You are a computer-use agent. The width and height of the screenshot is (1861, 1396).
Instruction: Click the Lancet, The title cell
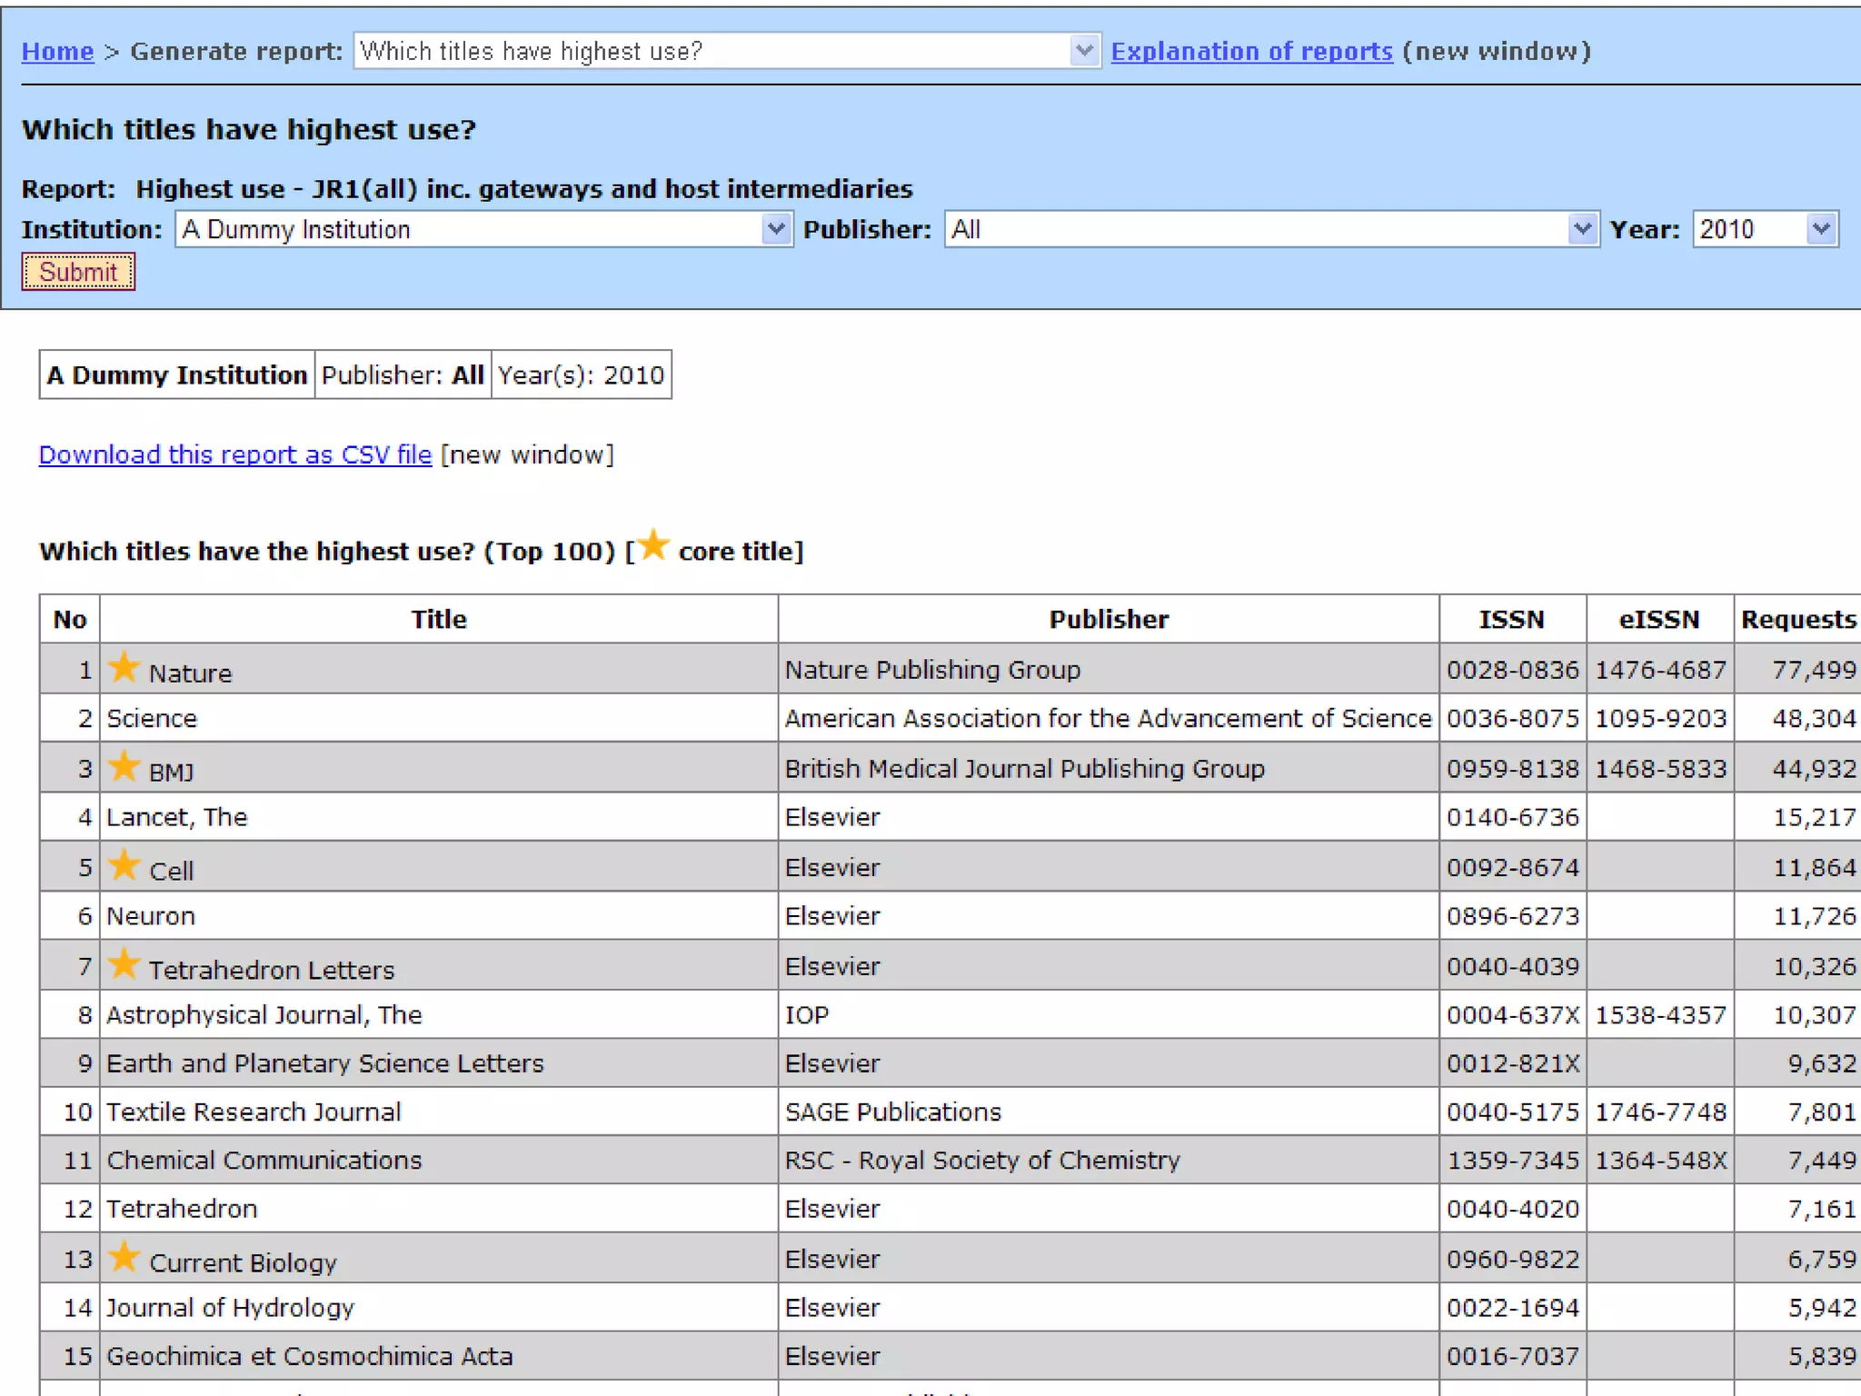[176, 817]
